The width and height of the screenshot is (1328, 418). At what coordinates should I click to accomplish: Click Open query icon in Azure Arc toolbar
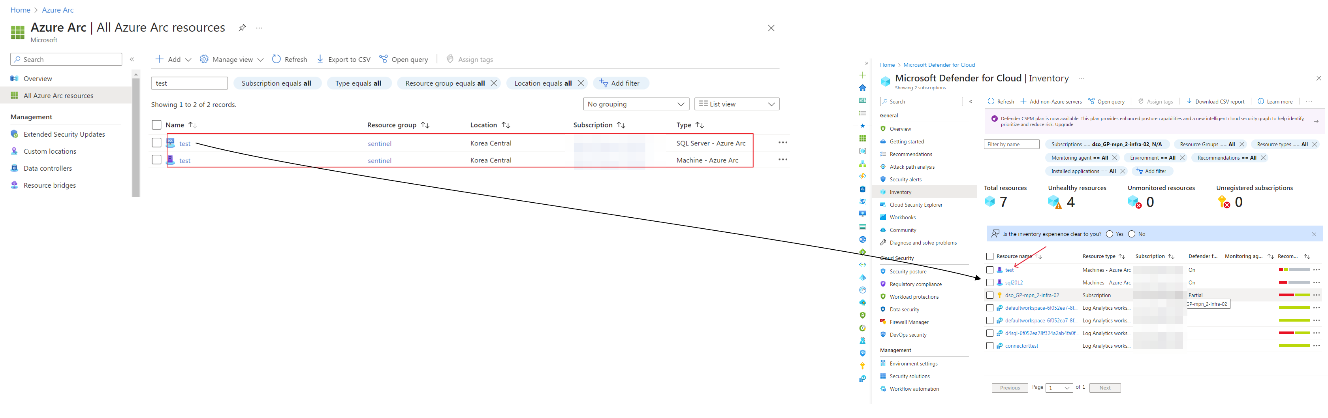coord(384,59)
